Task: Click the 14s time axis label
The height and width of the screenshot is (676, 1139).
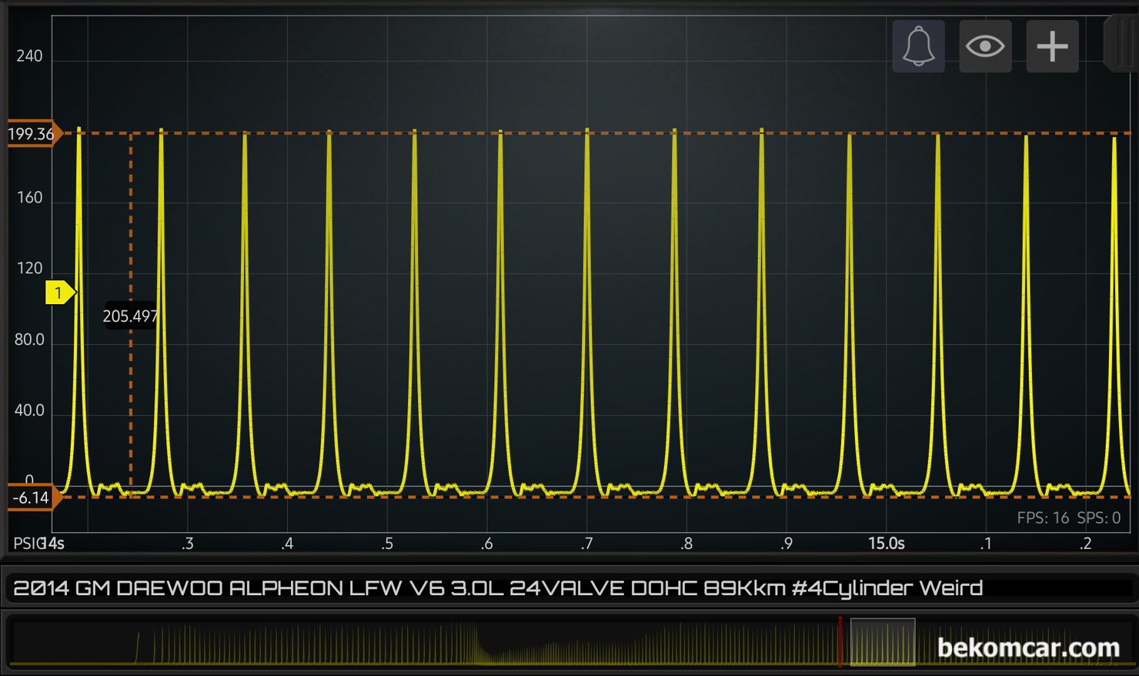Action: pos(54,544)
